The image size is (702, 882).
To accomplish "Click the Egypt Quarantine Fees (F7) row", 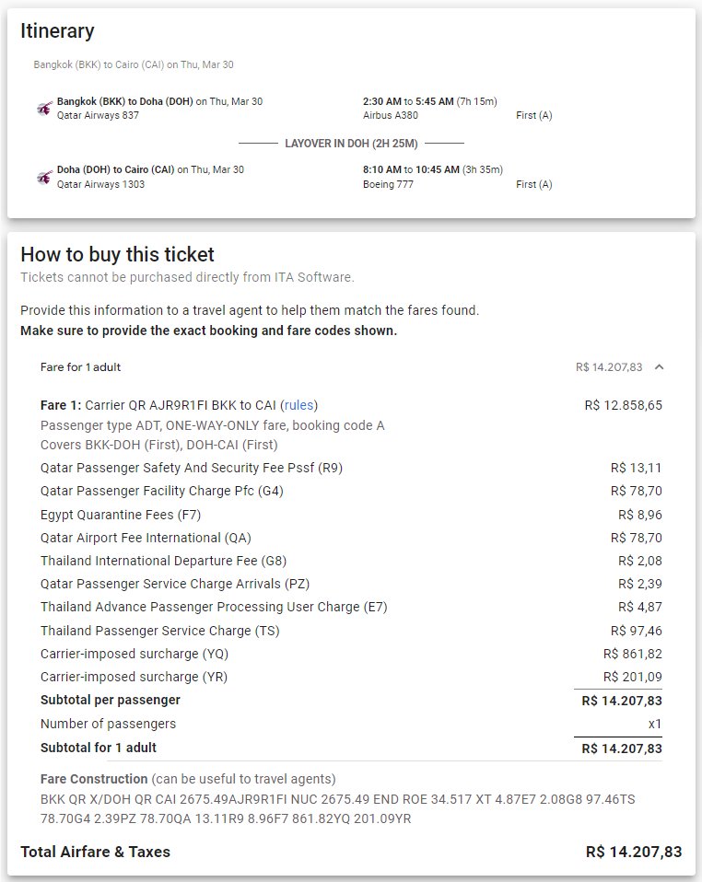I will pos(351,515).
